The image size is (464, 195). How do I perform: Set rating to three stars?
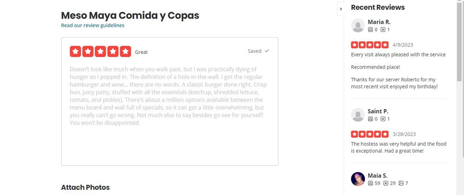pos(100,52)
